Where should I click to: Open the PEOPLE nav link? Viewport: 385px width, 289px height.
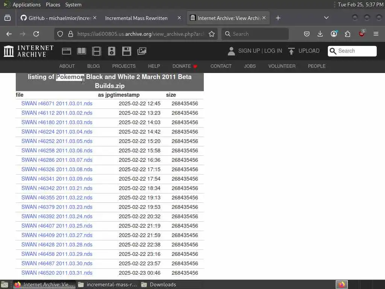point(317,66)
